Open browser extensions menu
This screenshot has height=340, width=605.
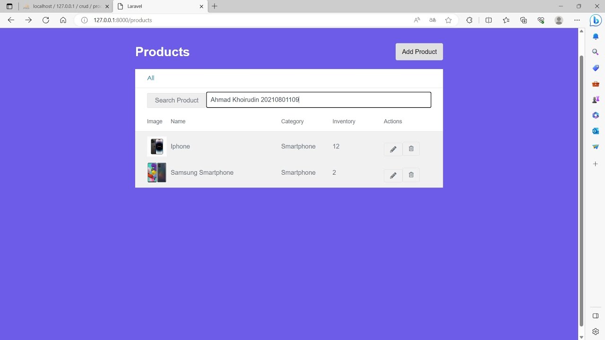(x=469, y=20)
